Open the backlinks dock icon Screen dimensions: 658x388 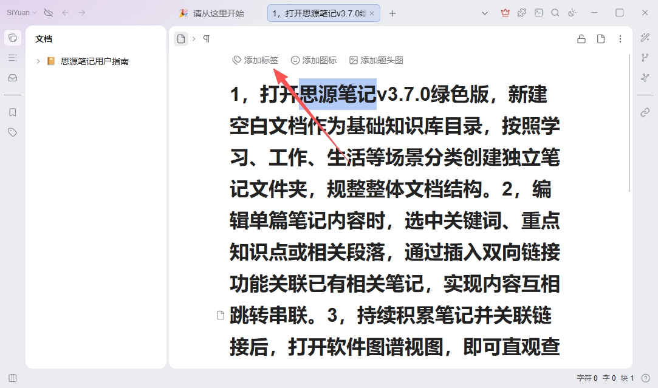[x=645, y=112]
